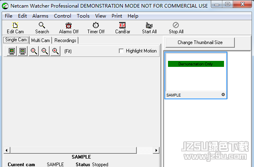The width and height of the screenshot is (254, 167).
Task: Stop all cameras with Stop All icon
Action: 176,25
